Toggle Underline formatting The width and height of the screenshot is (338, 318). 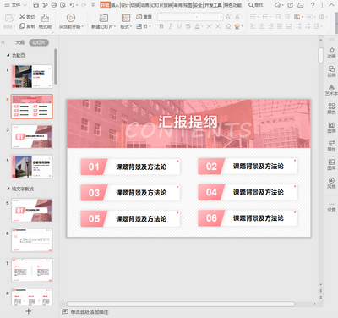(179, 26)
